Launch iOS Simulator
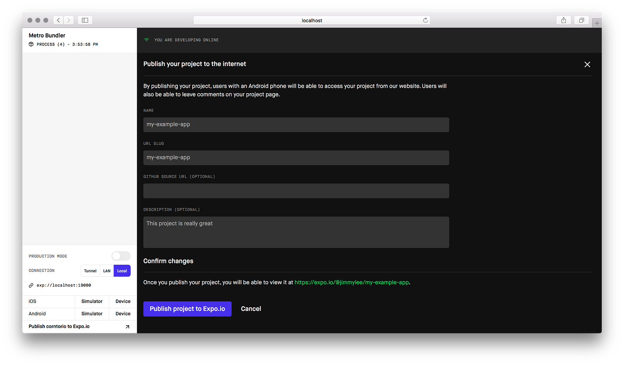Image resolution: width=624 pixels, height=365 pixels. [x=92, y=301]
